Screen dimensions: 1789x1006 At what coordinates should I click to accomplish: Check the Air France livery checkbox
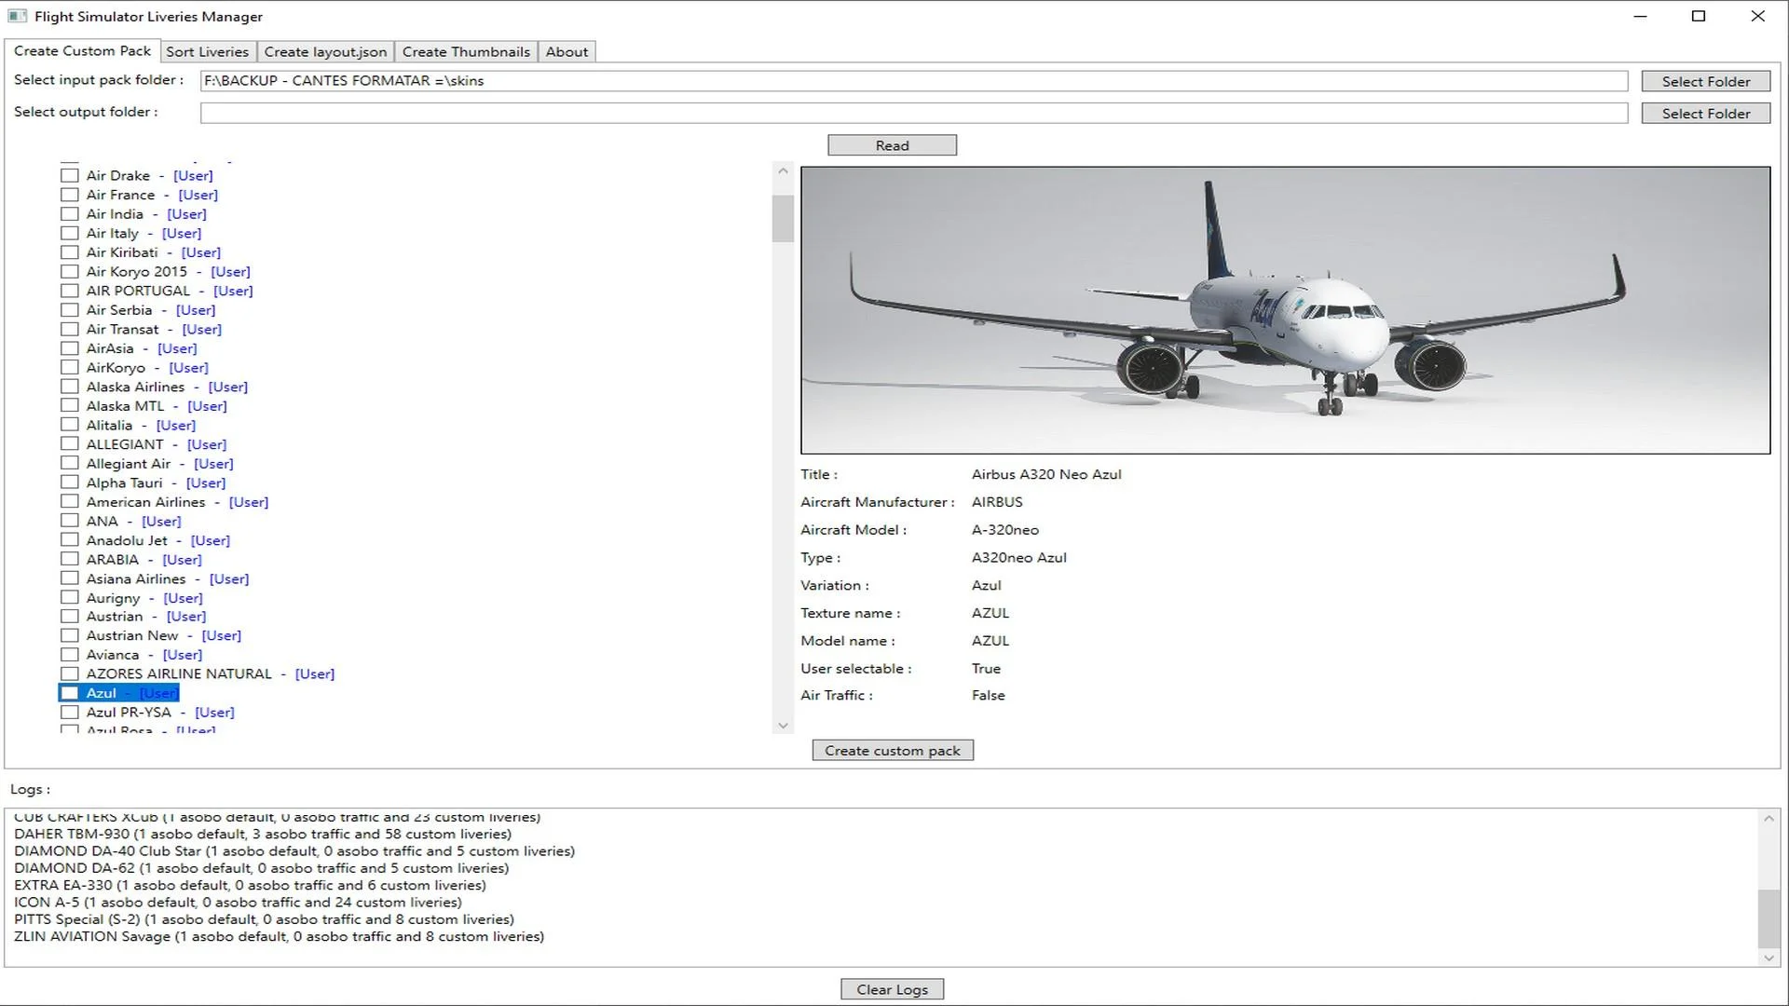[70, 195]
